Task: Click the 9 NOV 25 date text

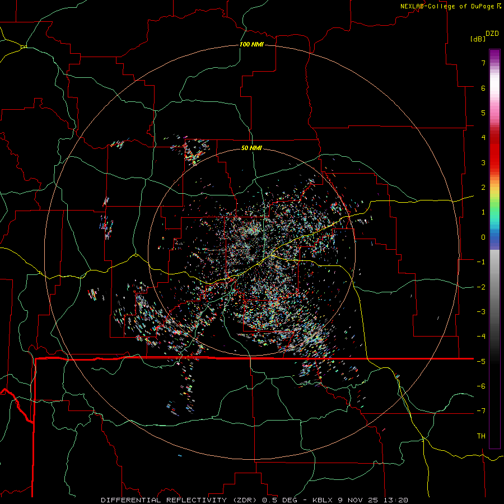Action: tap(360, 500)
